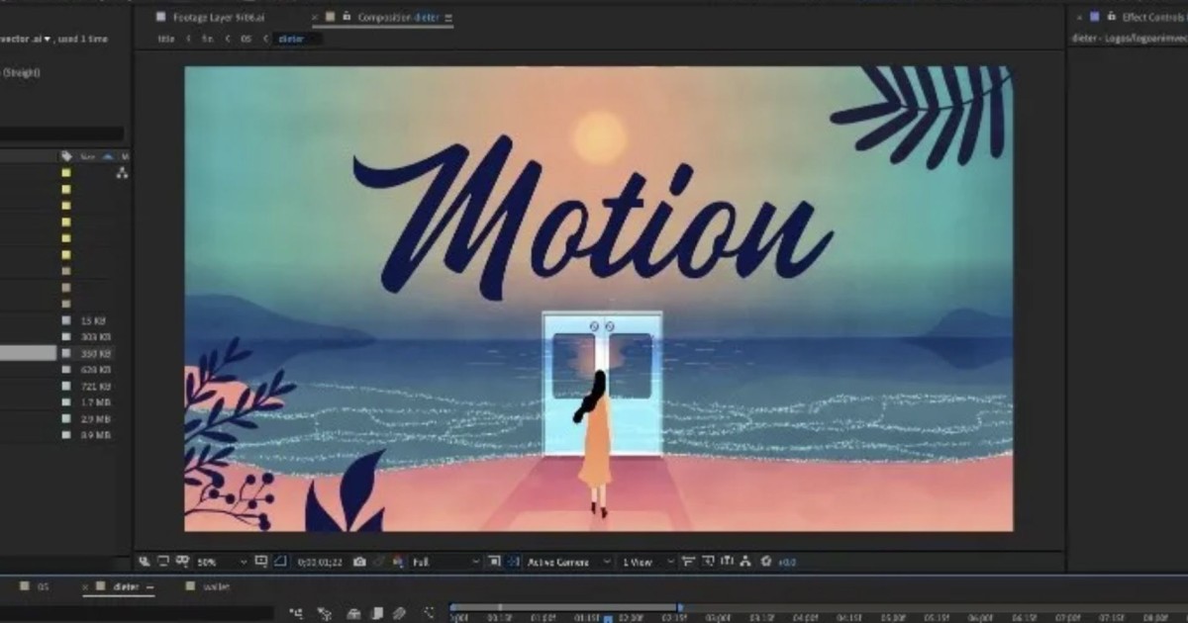Click the work area start handle in timeline
Viewport: 1188px width, 623px height.
click(x=453, y=607)
